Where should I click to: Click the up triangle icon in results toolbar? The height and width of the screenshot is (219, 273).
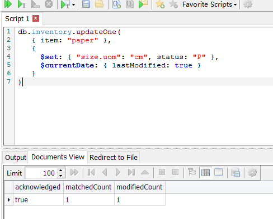tap(145, 172)
